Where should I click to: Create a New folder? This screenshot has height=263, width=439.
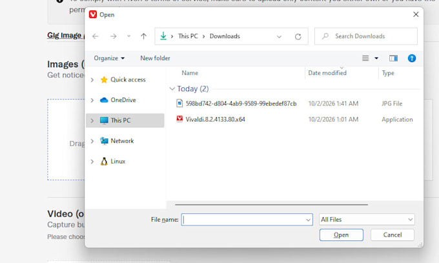pyautogui.click(x=155, y=58)
